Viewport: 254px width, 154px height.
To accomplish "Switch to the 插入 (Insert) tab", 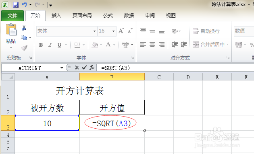I will (56, 16).
